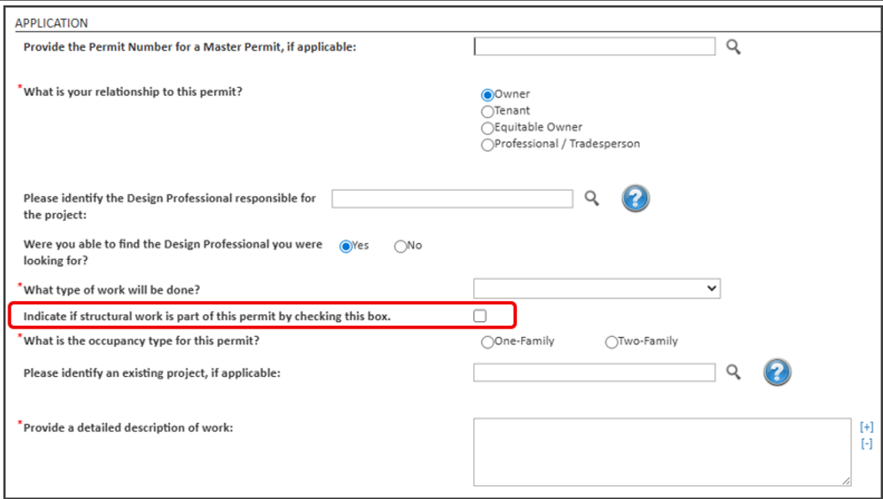Image resolution: width=883 pixels, height=499 pixels.
Task: Open the type of work dropdown
Action: tap(596, 288)
